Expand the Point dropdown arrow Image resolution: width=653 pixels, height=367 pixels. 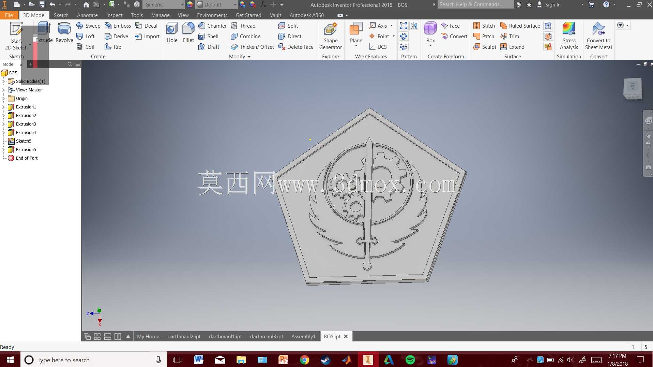[394, 36]
